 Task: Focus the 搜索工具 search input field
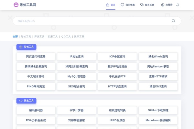tap(91, 21)
